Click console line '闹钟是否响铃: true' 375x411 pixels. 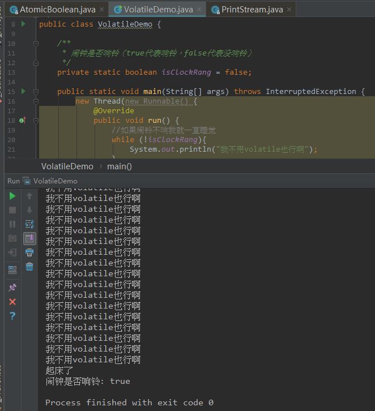coord(88,381)
